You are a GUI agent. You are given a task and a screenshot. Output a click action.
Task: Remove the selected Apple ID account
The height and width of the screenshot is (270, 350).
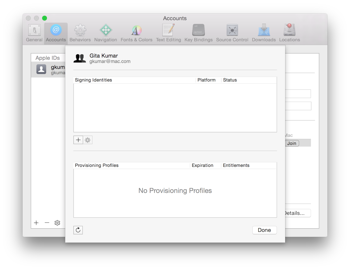coord(47,223)
